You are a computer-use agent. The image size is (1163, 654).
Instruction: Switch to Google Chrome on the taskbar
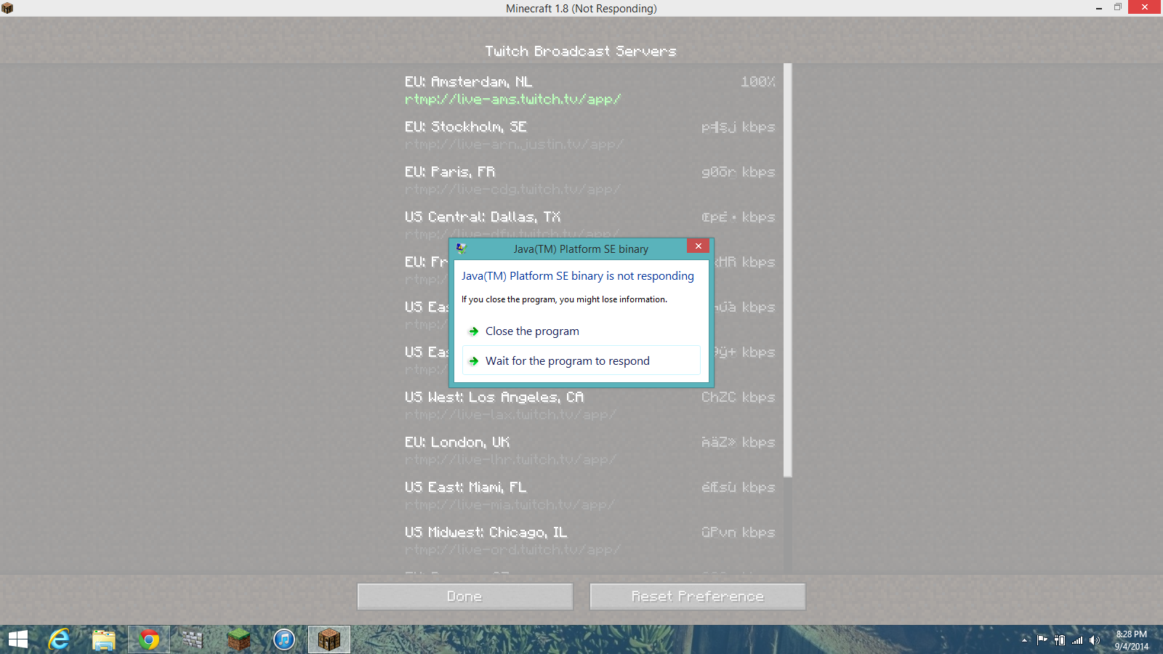point(149,639)
